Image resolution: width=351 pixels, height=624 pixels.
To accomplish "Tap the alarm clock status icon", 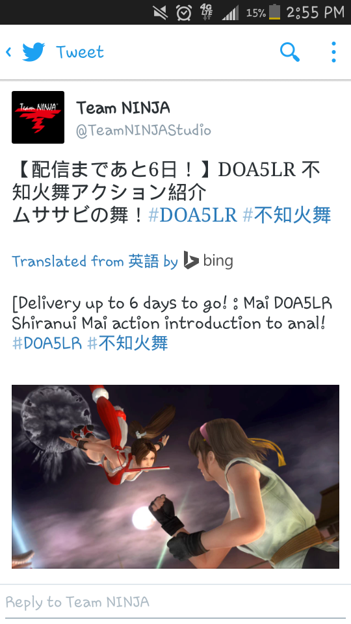I will tap(184, 13).
